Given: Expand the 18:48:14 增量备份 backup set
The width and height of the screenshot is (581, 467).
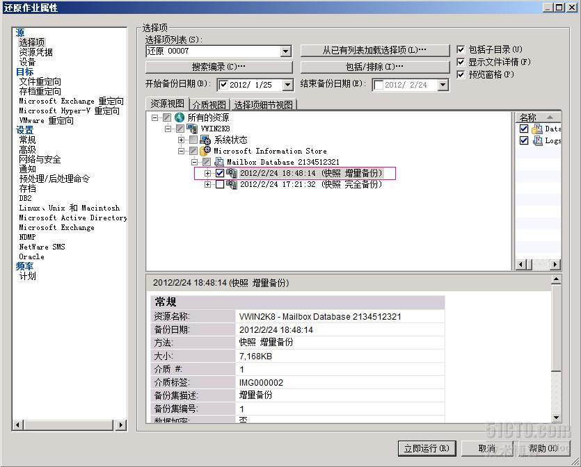Looking at the screenshot, I should pyautogui.click(x=207, y=173).
